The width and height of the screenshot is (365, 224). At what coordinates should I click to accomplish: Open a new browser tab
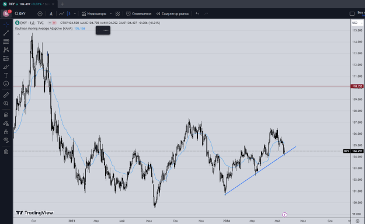click(62, 4)
